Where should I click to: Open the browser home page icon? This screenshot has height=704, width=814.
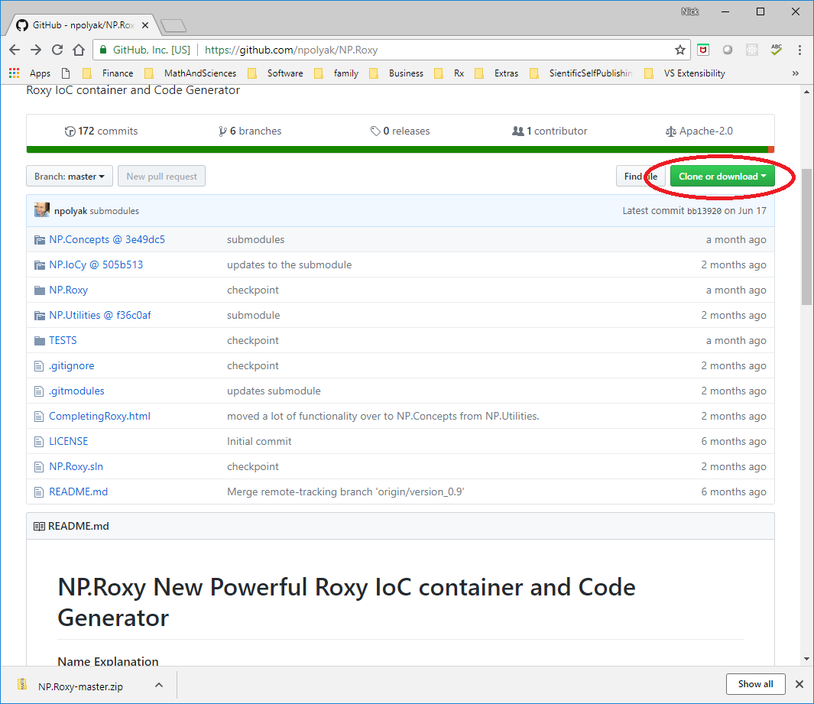[x=79, y=50]
